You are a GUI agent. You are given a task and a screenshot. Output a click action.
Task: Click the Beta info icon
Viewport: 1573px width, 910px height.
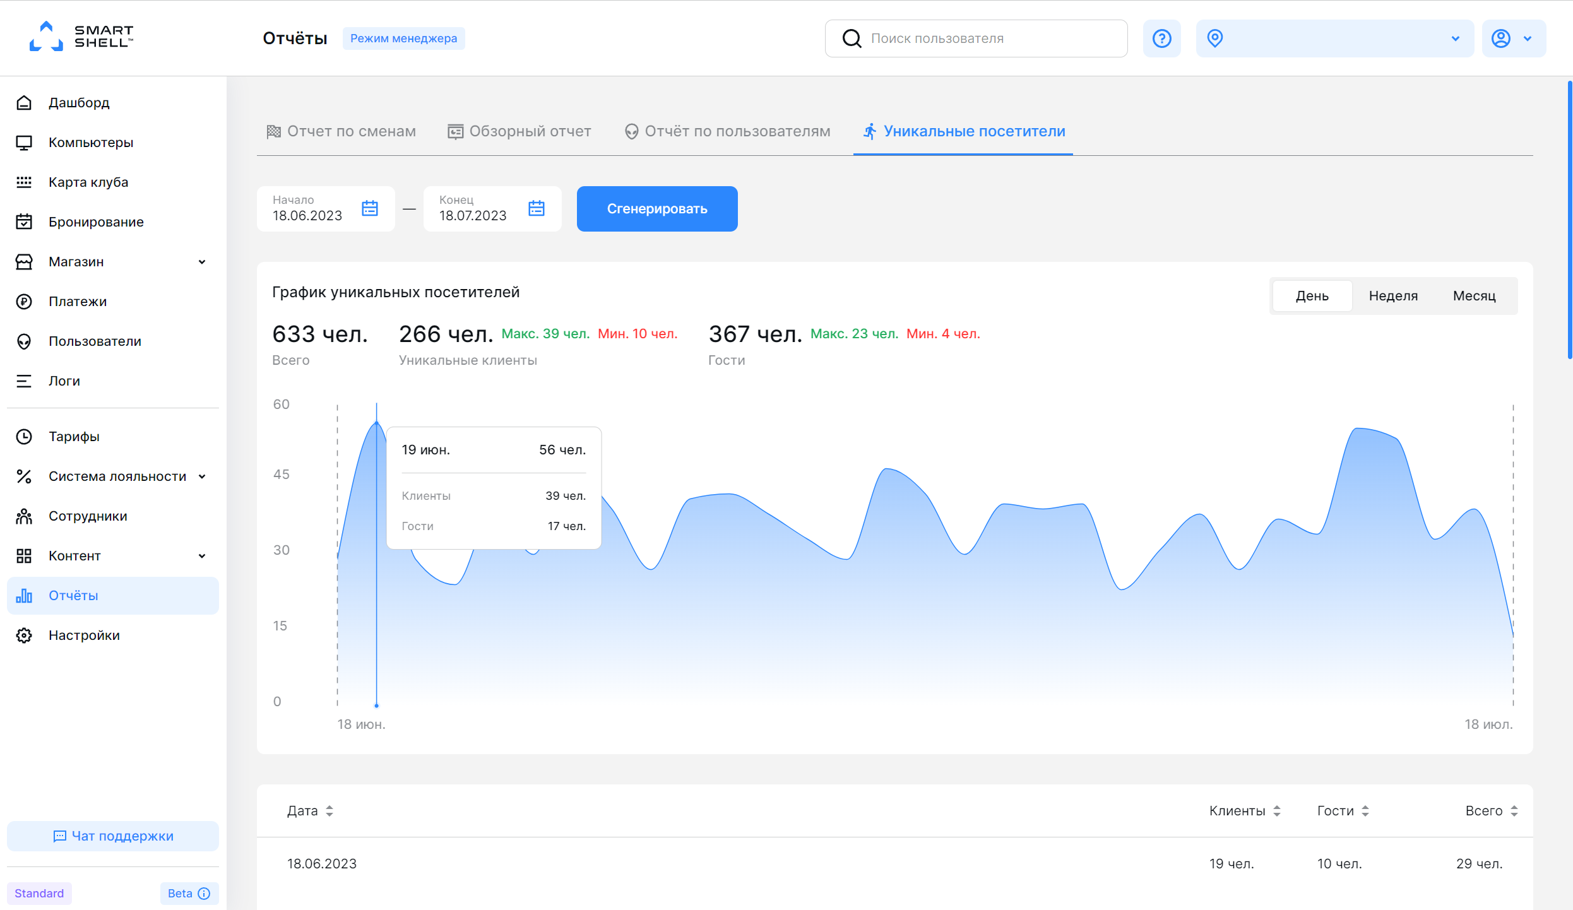204,894
